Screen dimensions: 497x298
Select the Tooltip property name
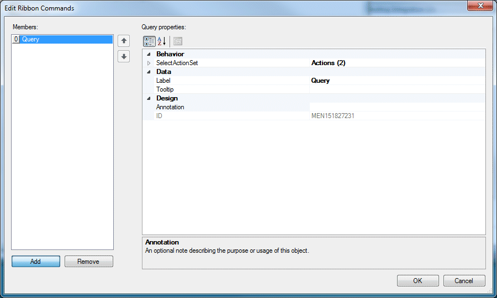(x=165, y=89)
